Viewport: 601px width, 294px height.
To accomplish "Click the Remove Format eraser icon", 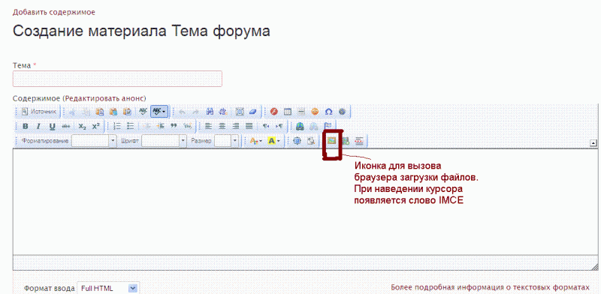I will 253,112.
